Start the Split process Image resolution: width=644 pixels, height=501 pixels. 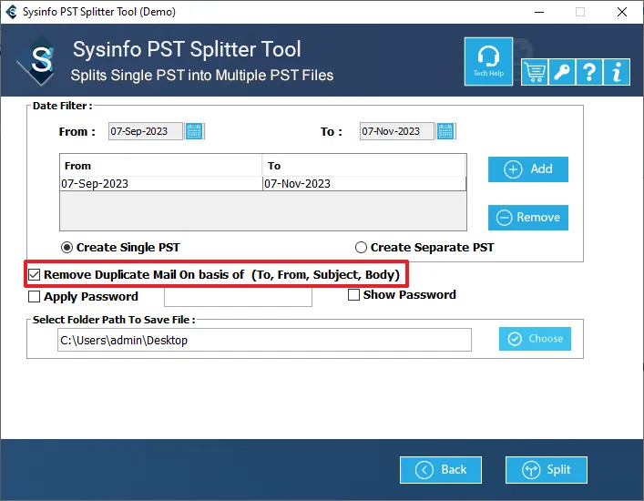click(x=547, y=470)
